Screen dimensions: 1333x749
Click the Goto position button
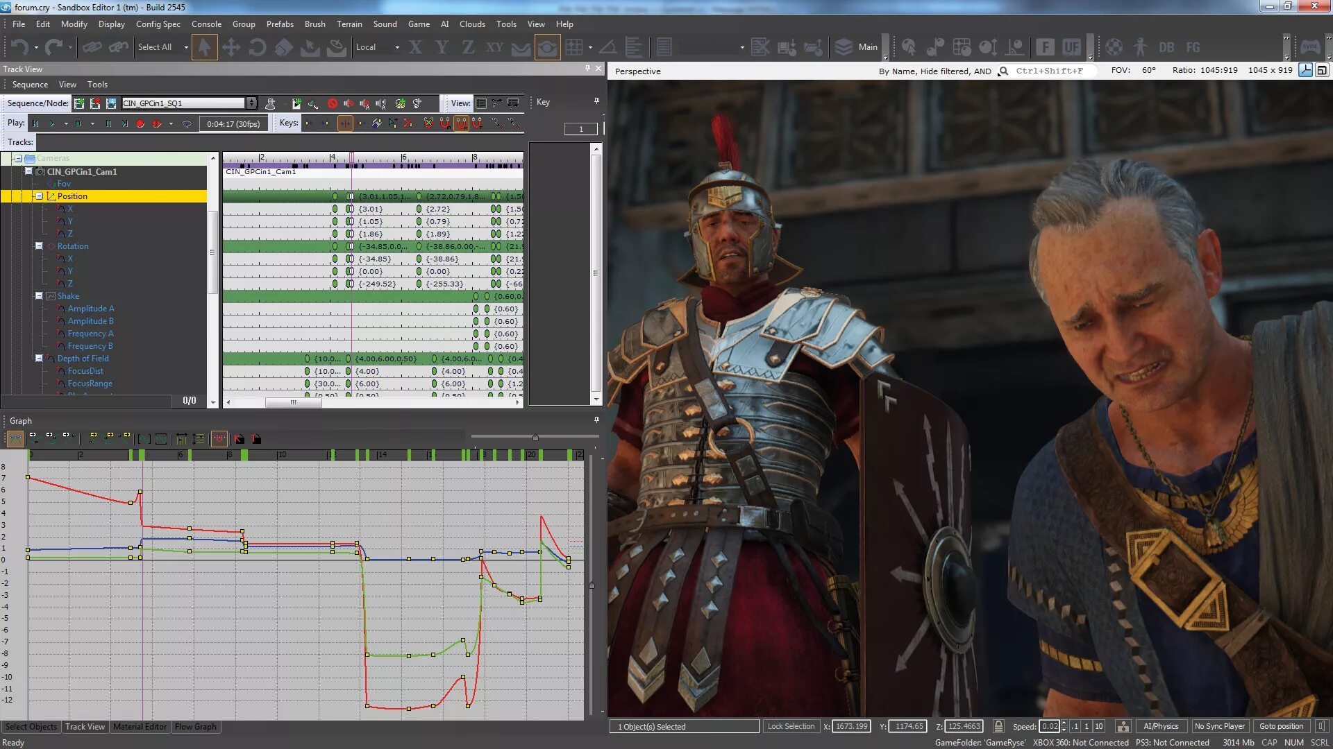[1281, 726]
